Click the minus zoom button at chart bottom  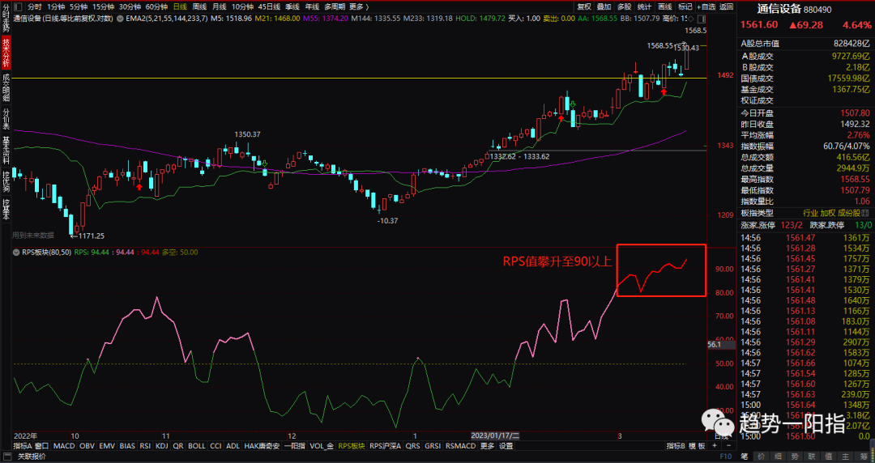[729, 446]
